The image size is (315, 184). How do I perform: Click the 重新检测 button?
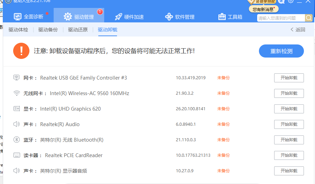(281, 51)
